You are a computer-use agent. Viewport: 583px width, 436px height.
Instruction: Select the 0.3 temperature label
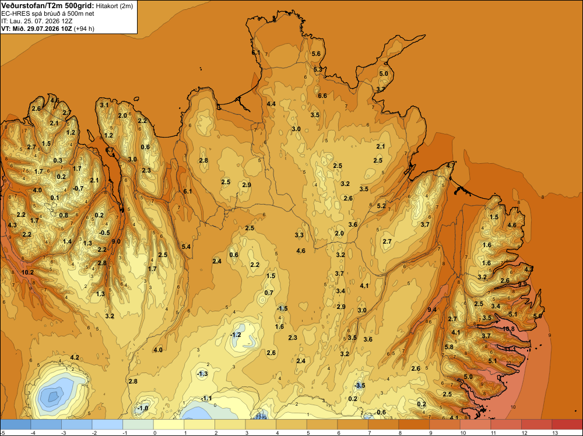pos(58,160)
